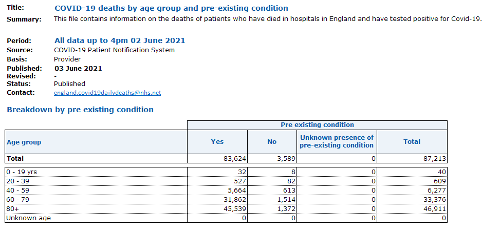Click the '80+' row label
482x232 pixels.
pyautogui.click(x=96, y=209)
